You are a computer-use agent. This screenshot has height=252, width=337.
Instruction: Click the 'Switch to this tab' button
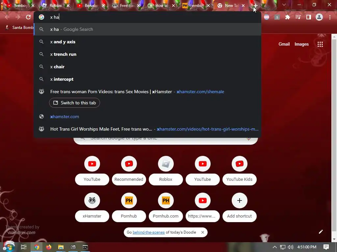74,103
